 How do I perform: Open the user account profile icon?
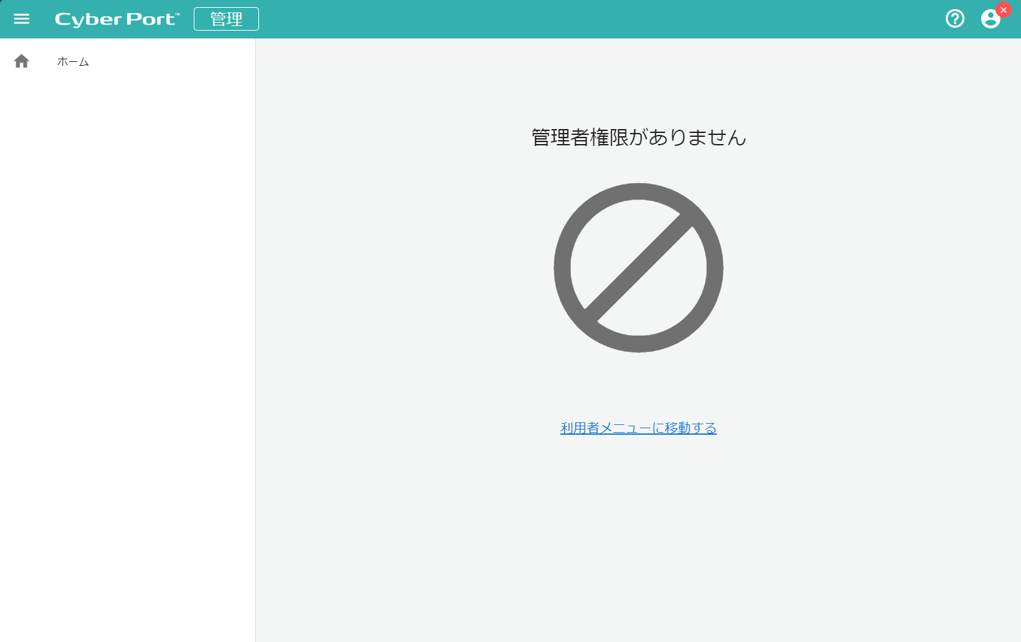pyautogui.click(x=990, y=20)
